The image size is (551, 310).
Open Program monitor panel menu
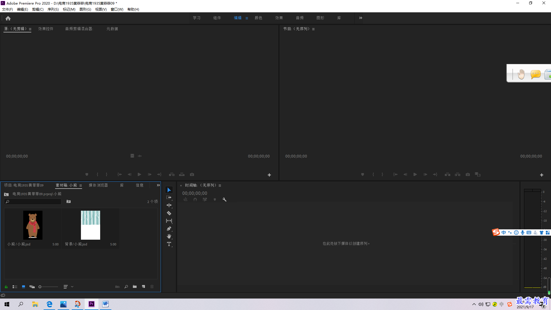click(x=313, y=29)
